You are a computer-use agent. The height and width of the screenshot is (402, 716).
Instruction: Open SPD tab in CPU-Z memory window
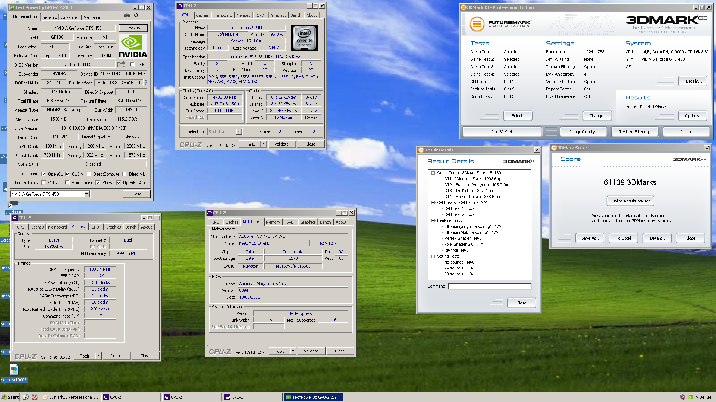click(x=95, y=227)
